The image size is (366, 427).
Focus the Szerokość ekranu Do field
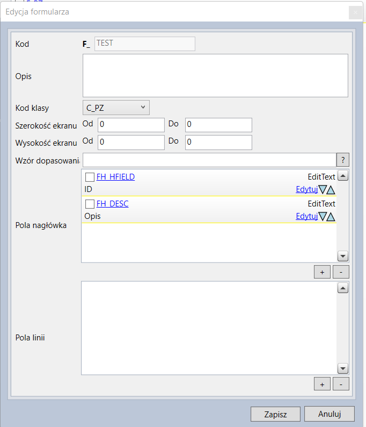coord(219,125)
